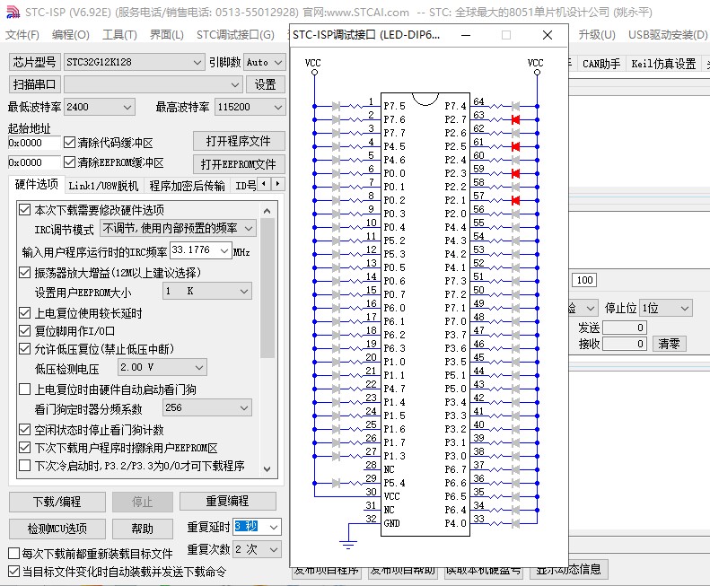This screenshot has height=586, width=710.
Task: Open the 低压检测电压 2.00 V dropdown
Action: (x=162, y=367)
